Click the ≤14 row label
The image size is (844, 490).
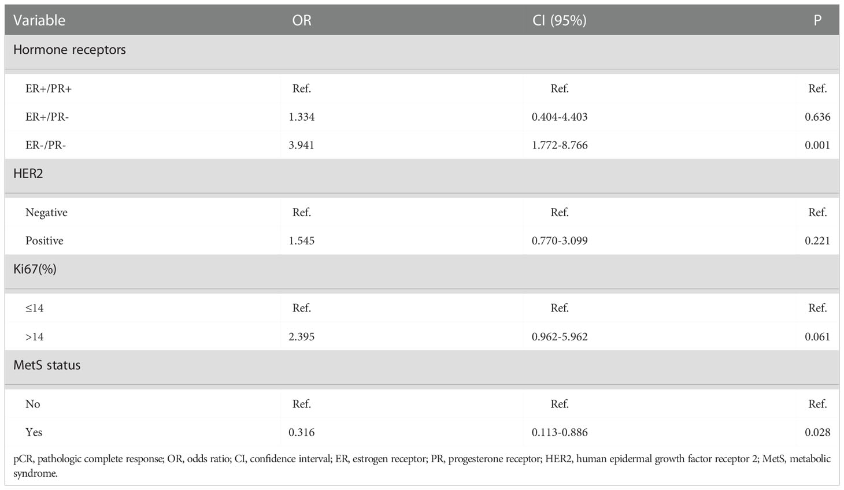click(x=34, y=308)
